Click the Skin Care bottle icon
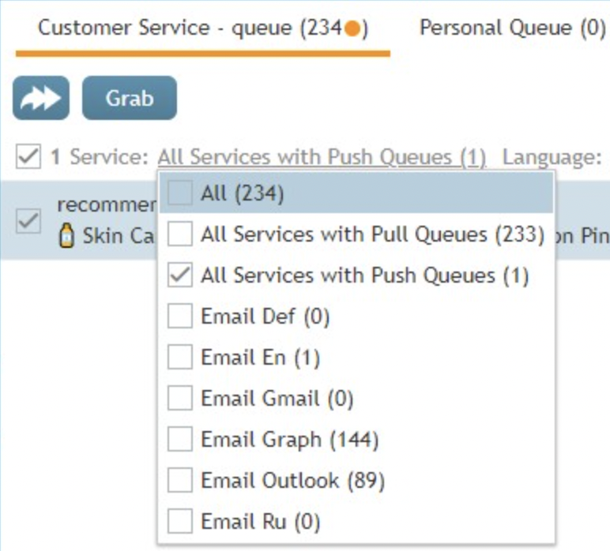Screen dimensions: 610x551 coord(67,237)
